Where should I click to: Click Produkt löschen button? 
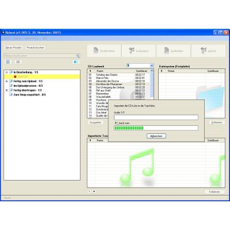coord(35,48)
